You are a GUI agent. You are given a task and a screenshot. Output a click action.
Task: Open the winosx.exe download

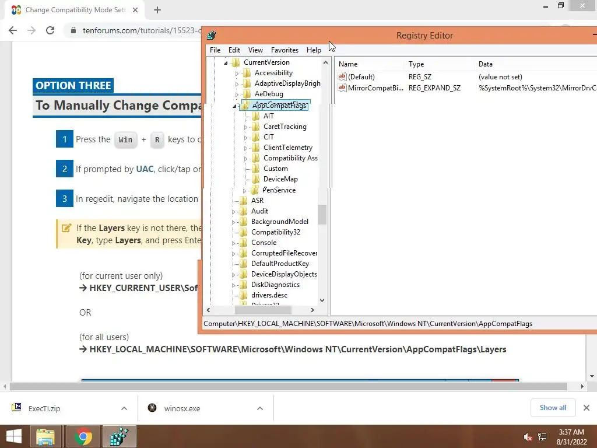click(182, 408)
